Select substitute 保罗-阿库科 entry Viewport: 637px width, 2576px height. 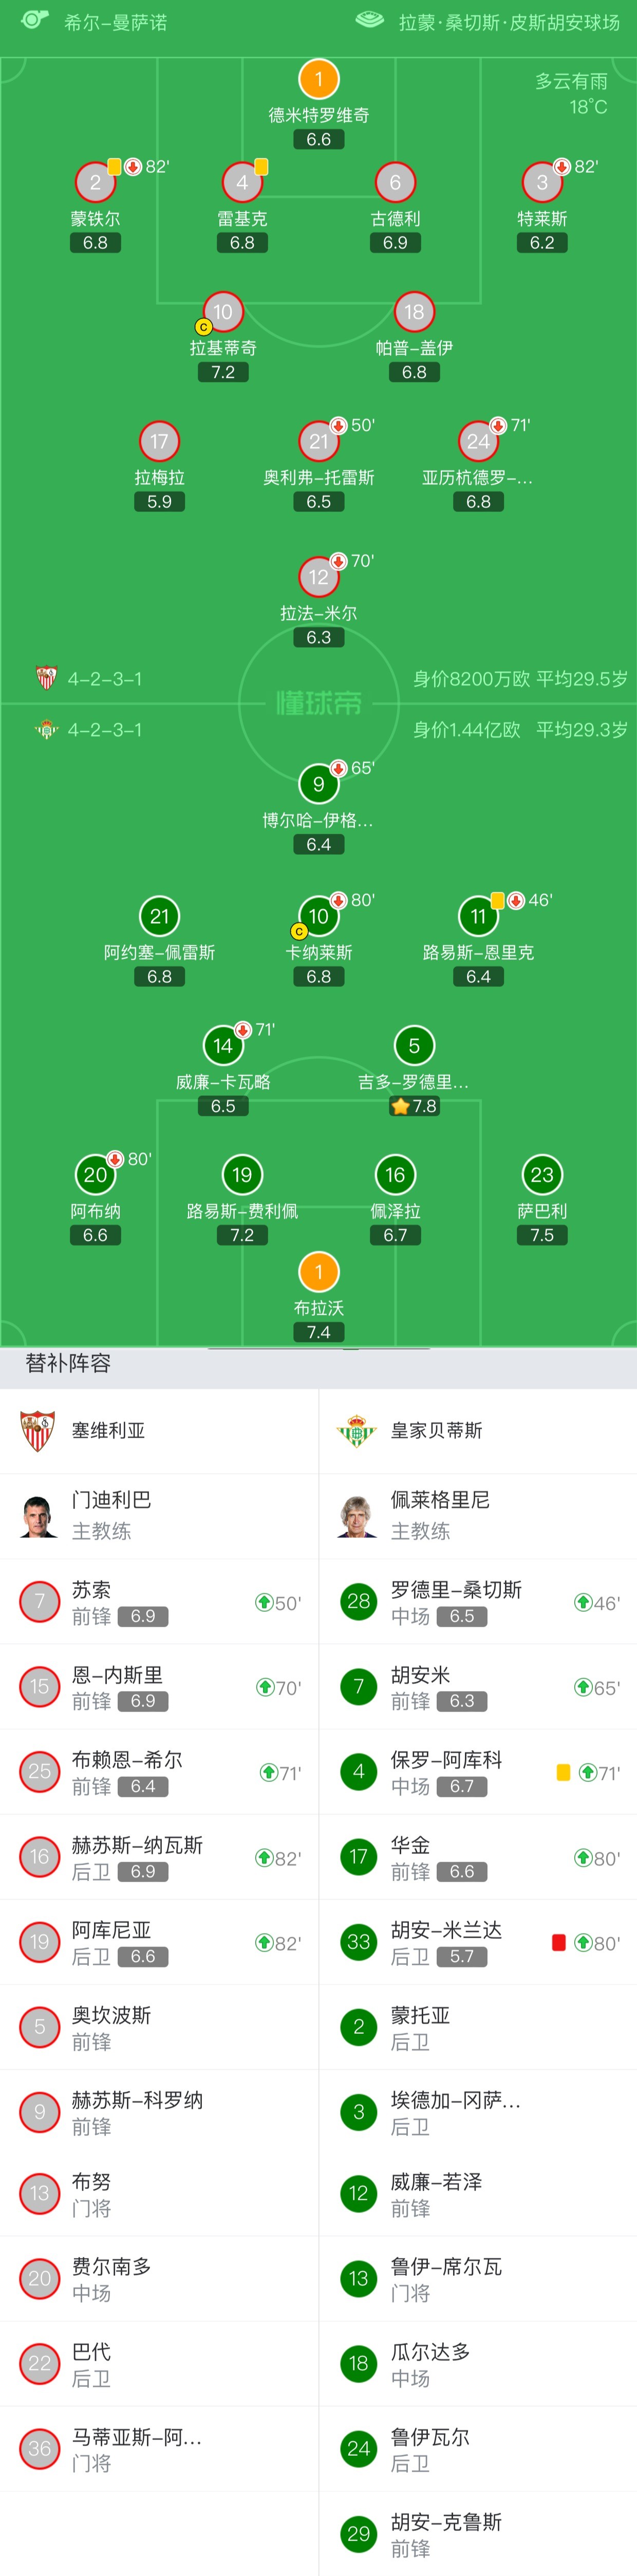478,1771
